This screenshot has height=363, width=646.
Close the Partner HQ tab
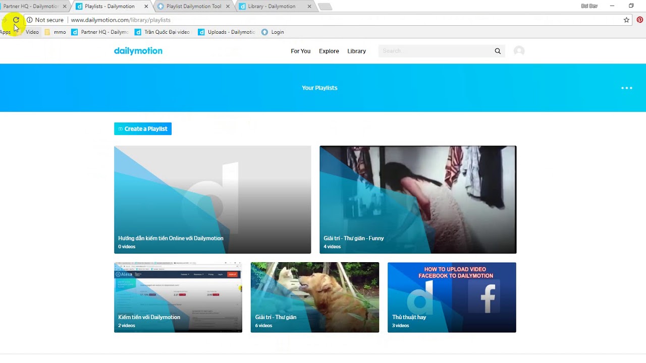[x=65, y=7]
